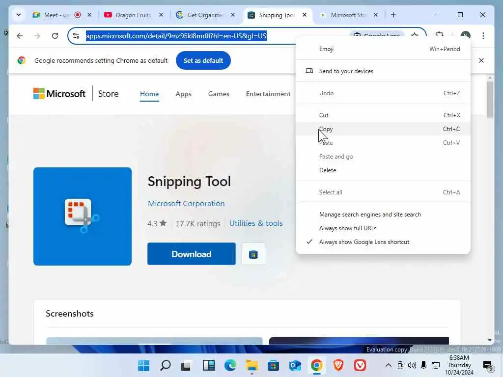Choose Delete in context menu
The width and height of the screenshot is (503, 377).
[383, 170]
